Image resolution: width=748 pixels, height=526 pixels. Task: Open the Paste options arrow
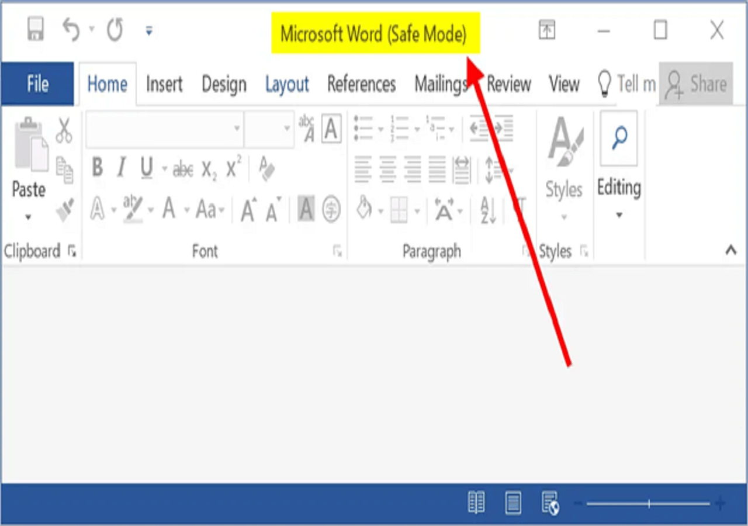pos(28,217)
